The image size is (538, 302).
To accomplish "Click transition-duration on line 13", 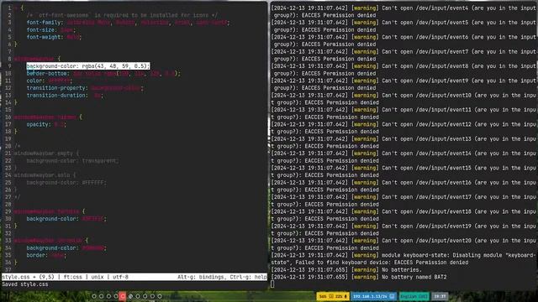I will tap(57, 95).
